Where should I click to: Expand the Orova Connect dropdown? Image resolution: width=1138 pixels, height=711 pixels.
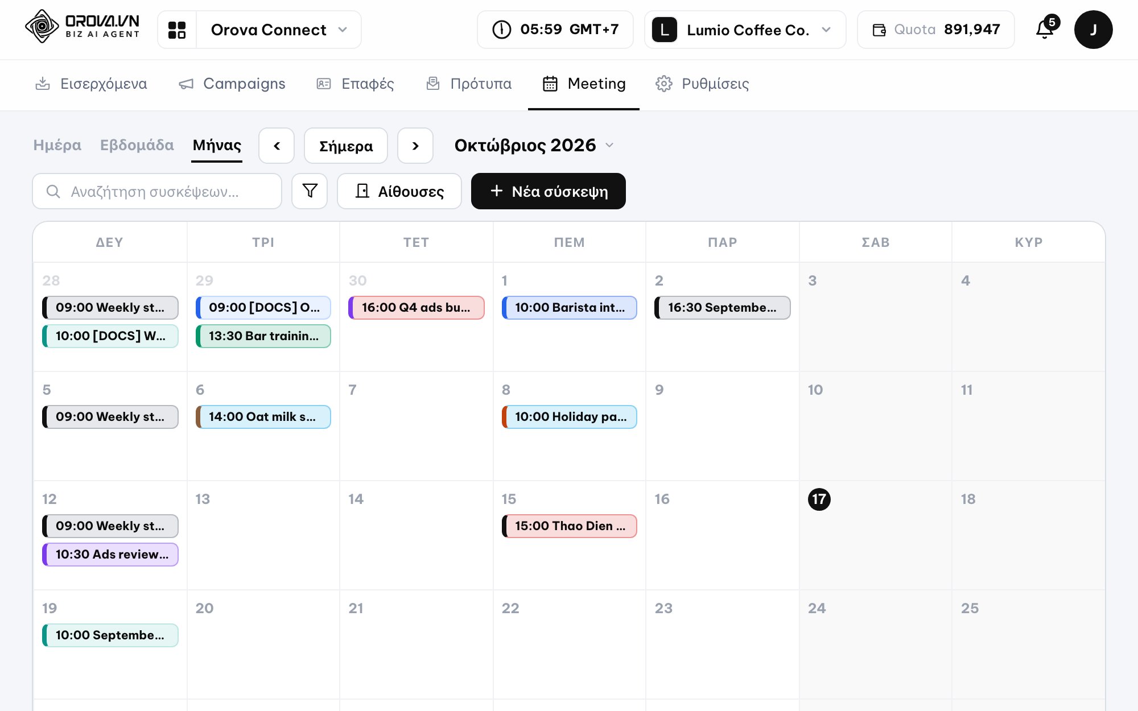[279, 30]
